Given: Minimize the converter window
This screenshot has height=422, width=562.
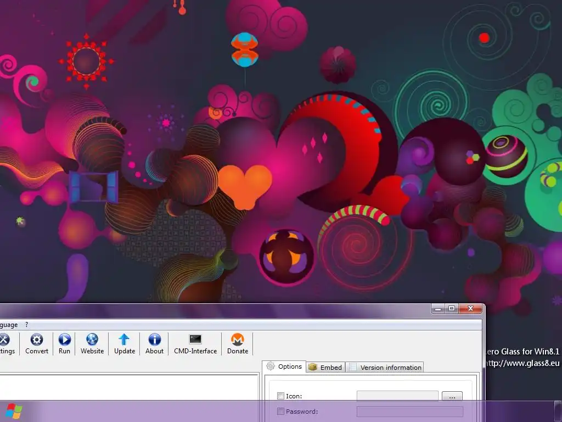Looking at the screenshot, I should 438,309.
